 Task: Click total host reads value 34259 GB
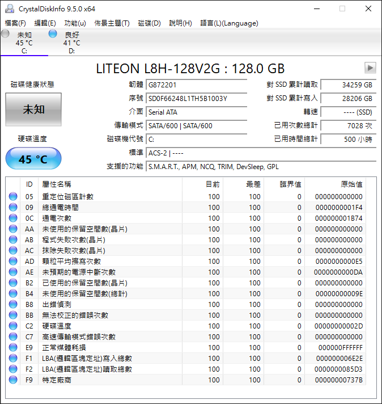pyautogui.click(x=349, y=85)
